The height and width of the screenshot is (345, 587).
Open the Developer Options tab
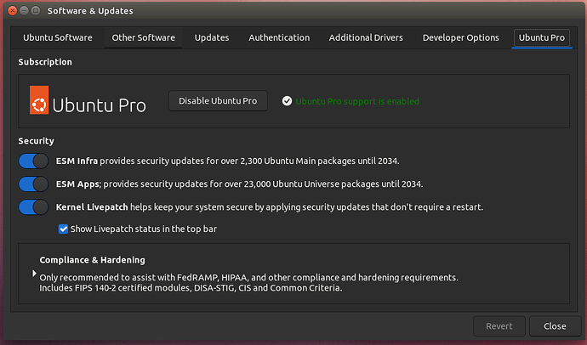[460, 38]
